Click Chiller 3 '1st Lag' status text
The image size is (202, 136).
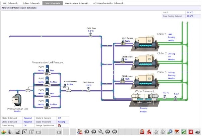pos(171,73)
